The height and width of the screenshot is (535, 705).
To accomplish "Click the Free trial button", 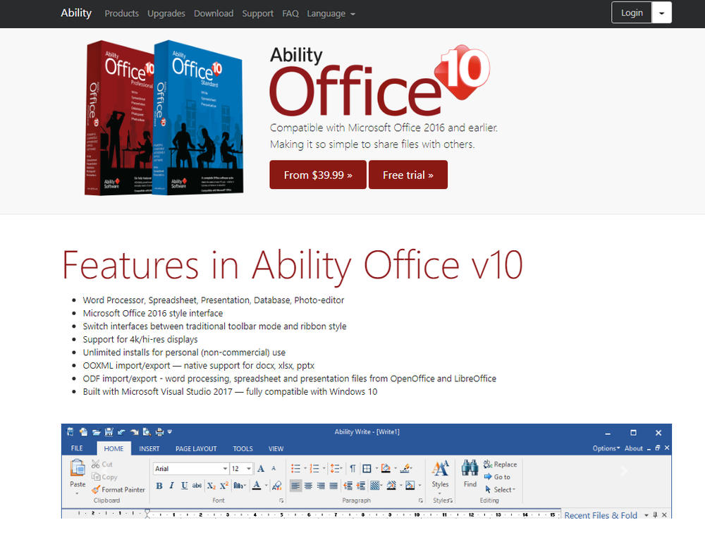I will tap(407, 175).
